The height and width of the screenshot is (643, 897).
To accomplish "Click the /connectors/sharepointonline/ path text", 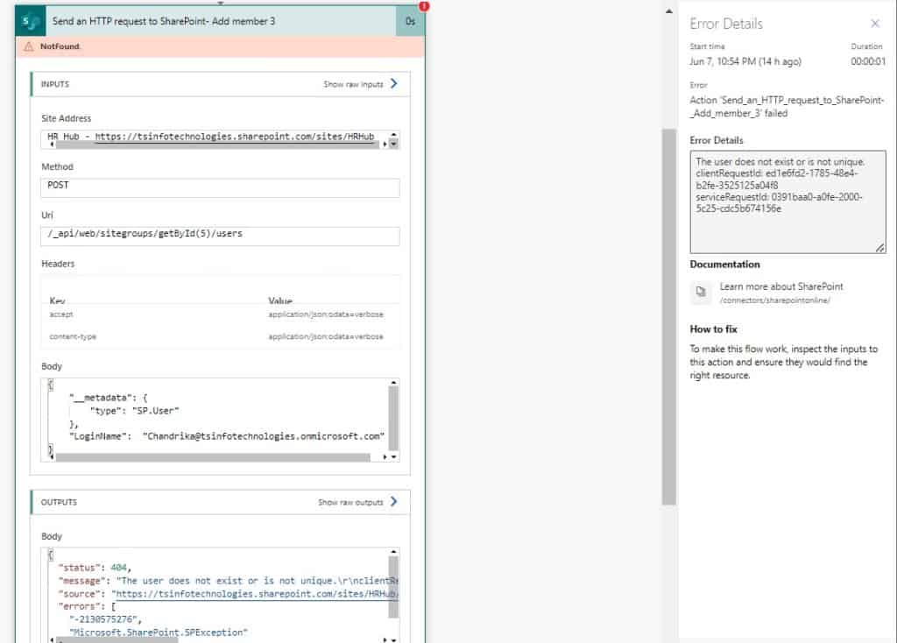I will pos(774,300).
